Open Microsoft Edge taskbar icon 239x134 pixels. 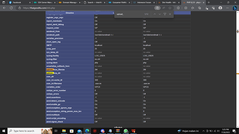pos(87,131)
